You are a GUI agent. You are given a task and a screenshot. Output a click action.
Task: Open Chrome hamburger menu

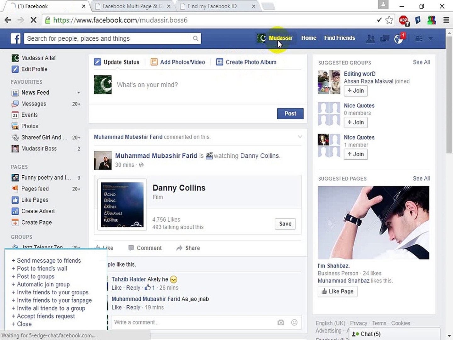[446, 20]
